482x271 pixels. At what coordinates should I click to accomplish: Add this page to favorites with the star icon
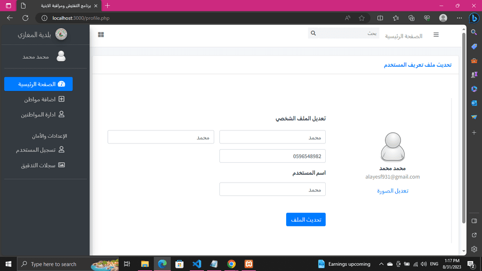click(x=361, y=18)
